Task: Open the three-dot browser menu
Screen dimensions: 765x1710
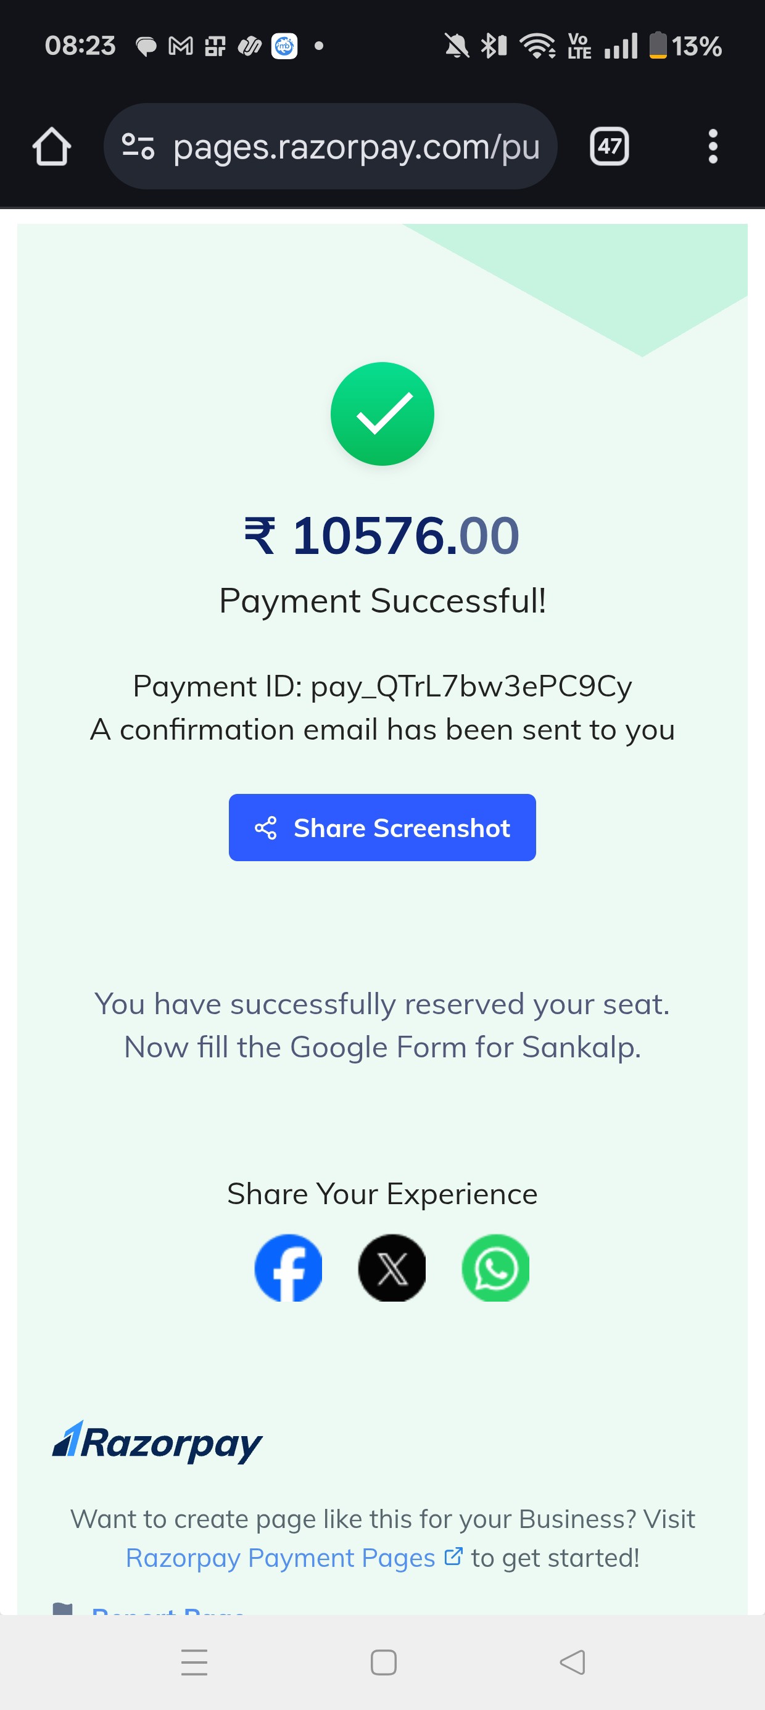Action: click(713, 146)
